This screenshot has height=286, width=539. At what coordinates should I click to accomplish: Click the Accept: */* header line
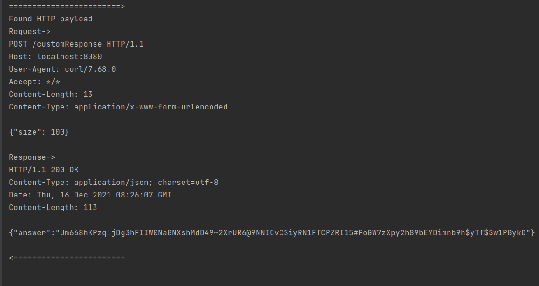tap(34, 82)
